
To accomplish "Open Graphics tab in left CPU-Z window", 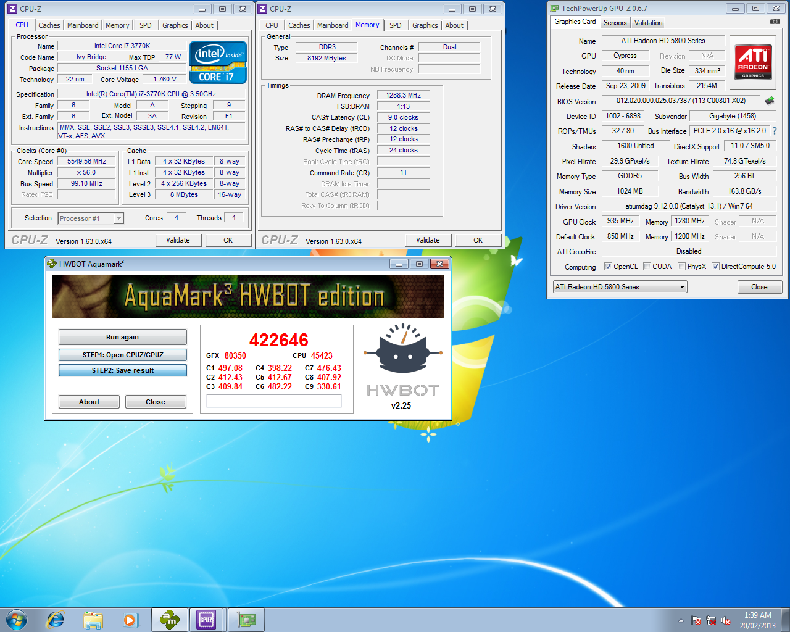I will pos(175,25).
